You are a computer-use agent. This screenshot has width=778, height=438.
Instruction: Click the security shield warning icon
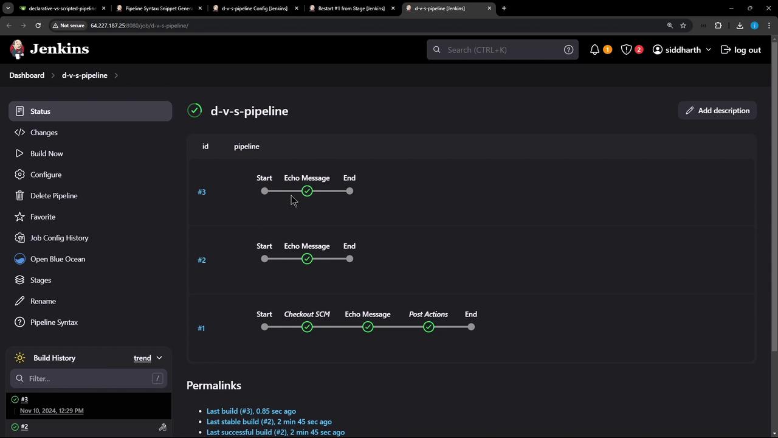[626, 50]
